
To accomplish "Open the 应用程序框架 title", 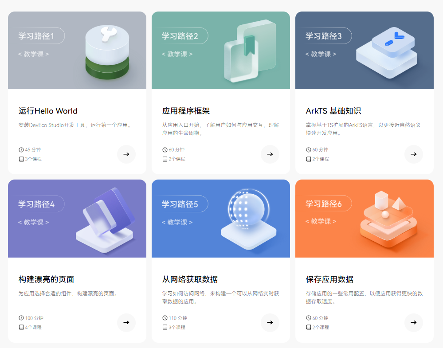I will coord(186,111).
